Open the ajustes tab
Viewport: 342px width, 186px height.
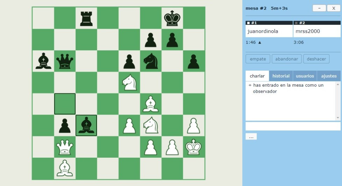coord(328,76)
